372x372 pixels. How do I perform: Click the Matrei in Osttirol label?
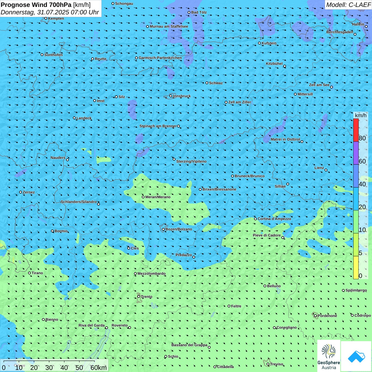285,139
